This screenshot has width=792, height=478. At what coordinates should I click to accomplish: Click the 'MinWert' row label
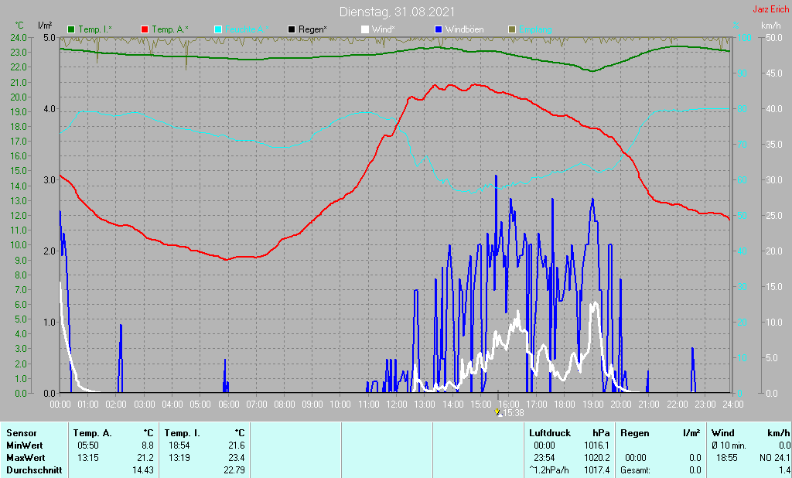(25, 446)
